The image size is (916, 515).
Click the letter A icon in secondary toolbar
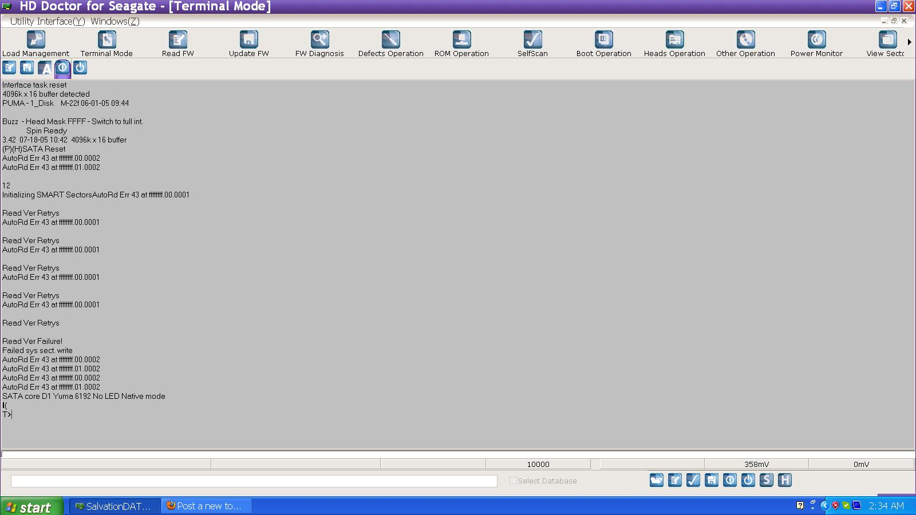point(45,68)
